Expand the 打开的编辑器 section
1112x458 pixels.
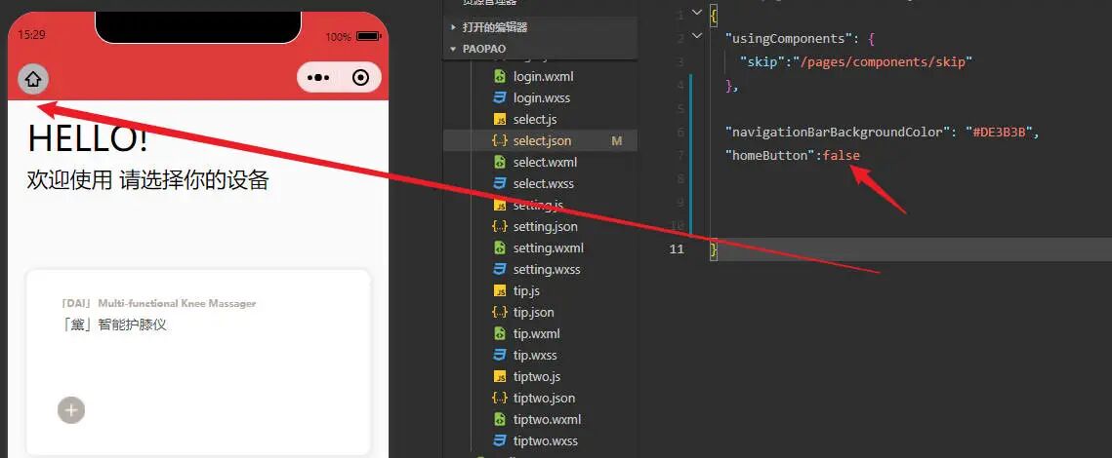(x=453, y=27)
